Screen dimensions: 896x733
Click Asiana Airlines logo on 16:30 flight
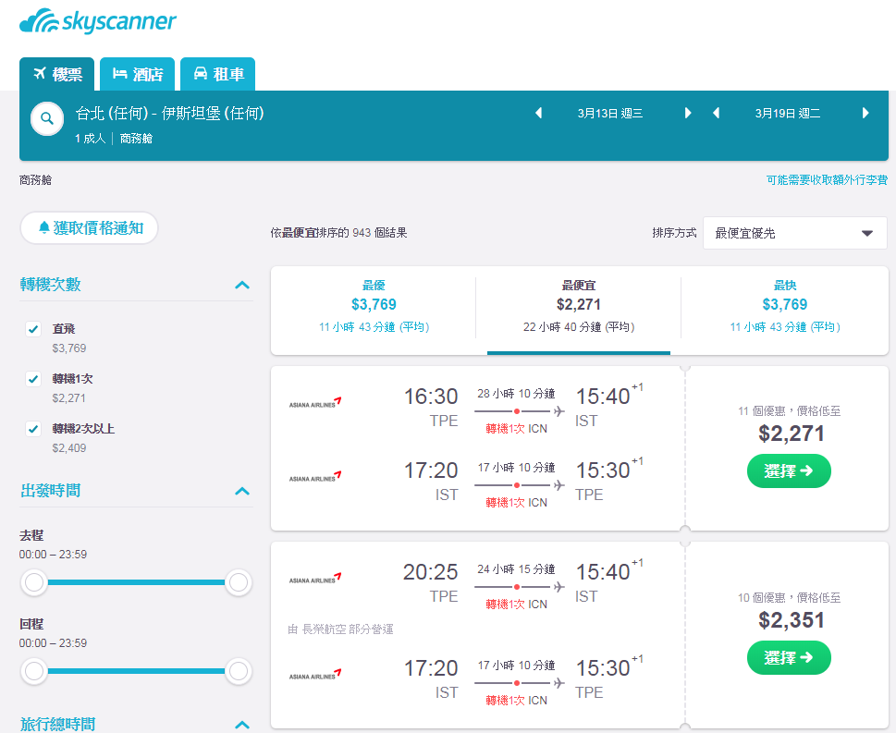coord(315,403)
